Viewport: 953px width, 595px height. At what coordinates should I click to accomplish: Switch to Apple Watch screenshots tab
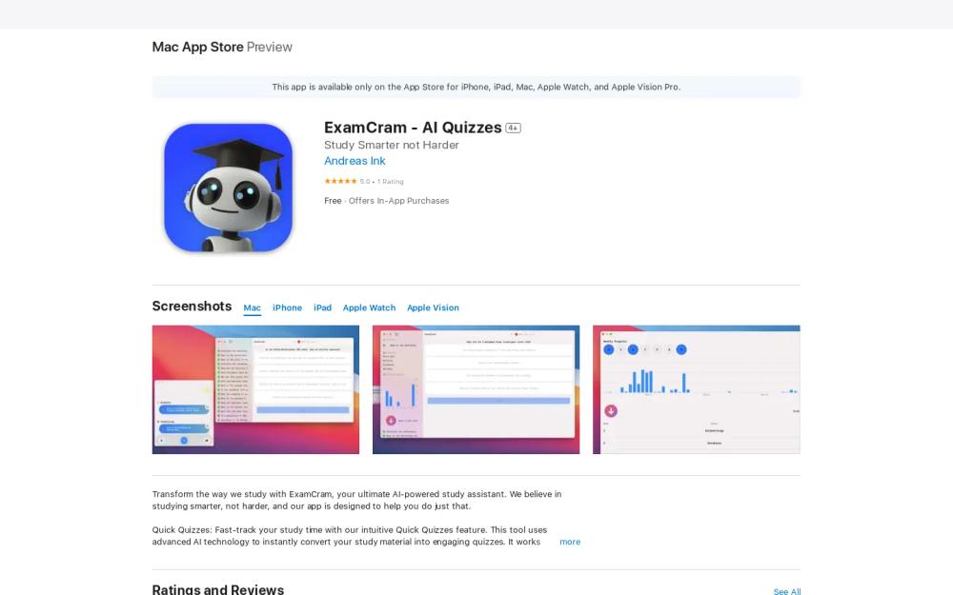pos(369,307)
